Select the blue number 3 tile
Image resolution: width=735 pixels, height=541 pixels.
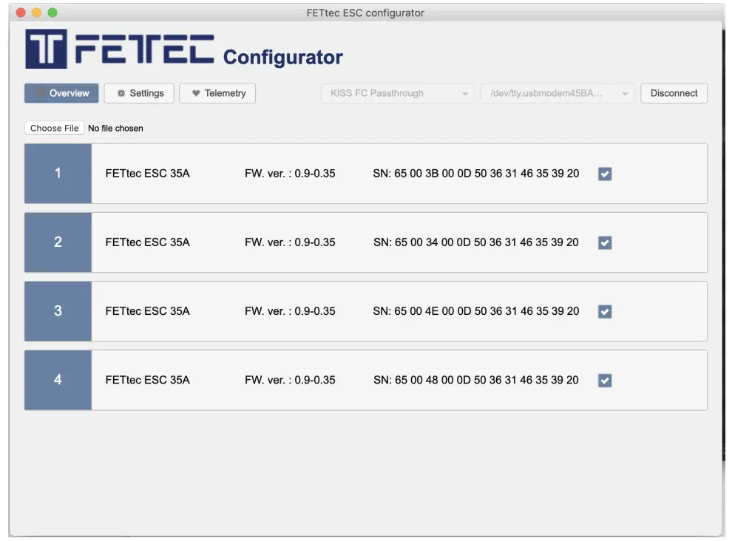[x=58, y=311]
